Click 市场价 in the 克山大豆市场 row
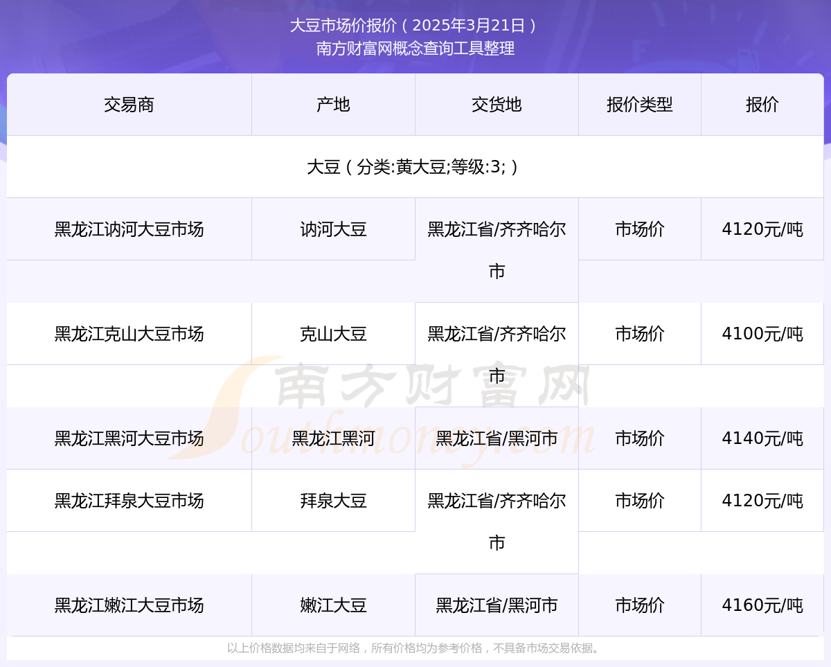 coord(640,334)
